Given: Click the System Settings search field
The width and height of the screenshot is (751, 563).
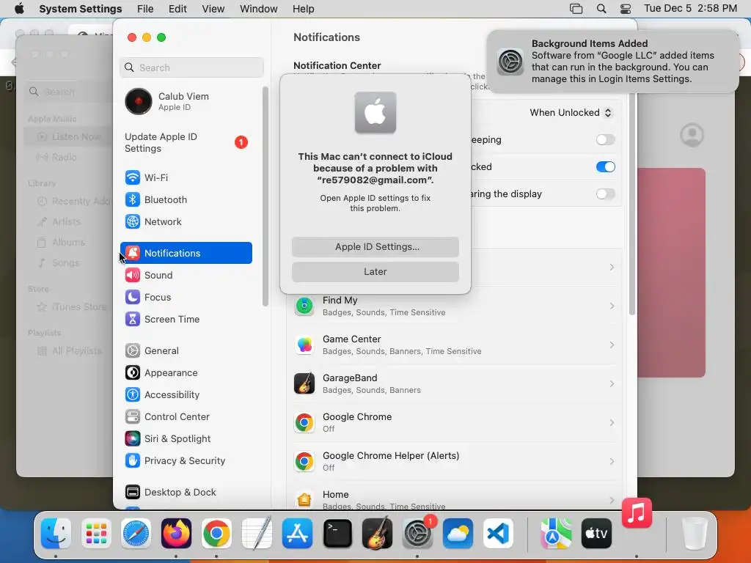Looking at the screenshot, I should [x=191, y=67].
